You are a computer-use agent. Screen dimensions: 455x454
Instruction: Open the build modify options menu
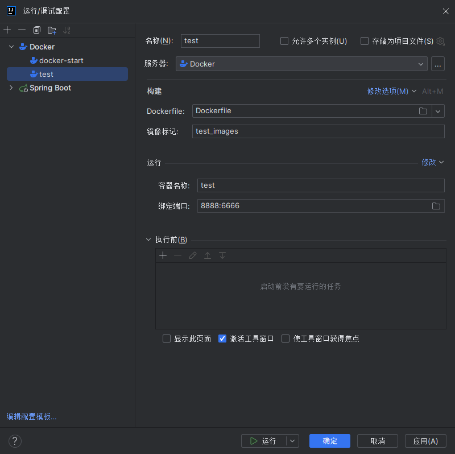tap(391, 91)
